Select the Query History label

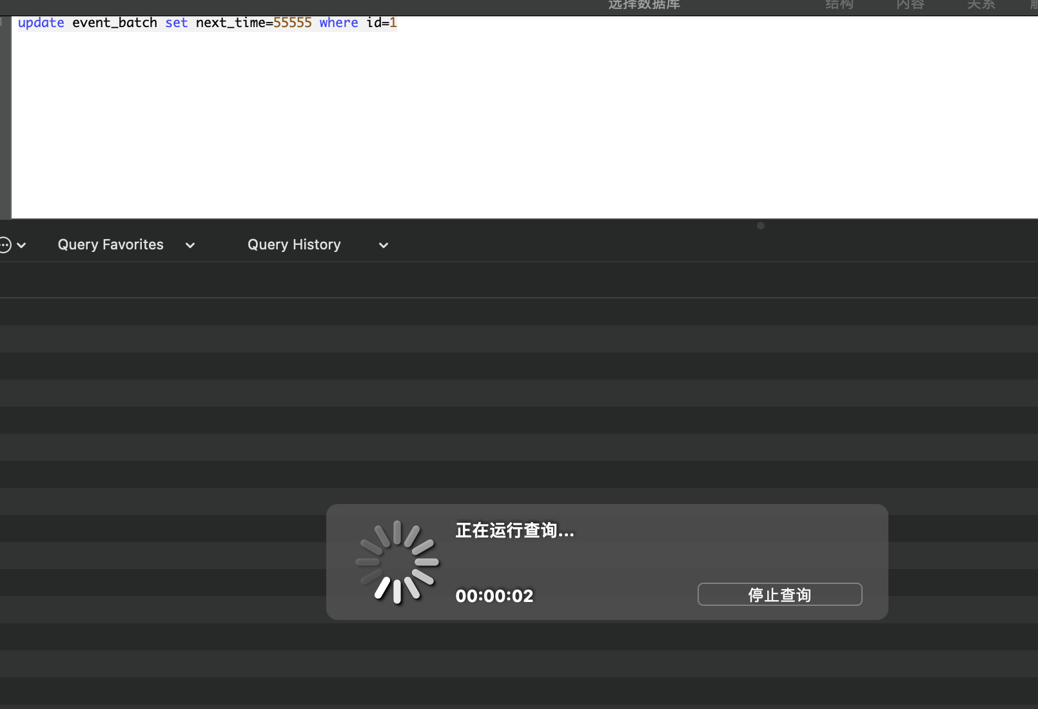click(294, 244)
